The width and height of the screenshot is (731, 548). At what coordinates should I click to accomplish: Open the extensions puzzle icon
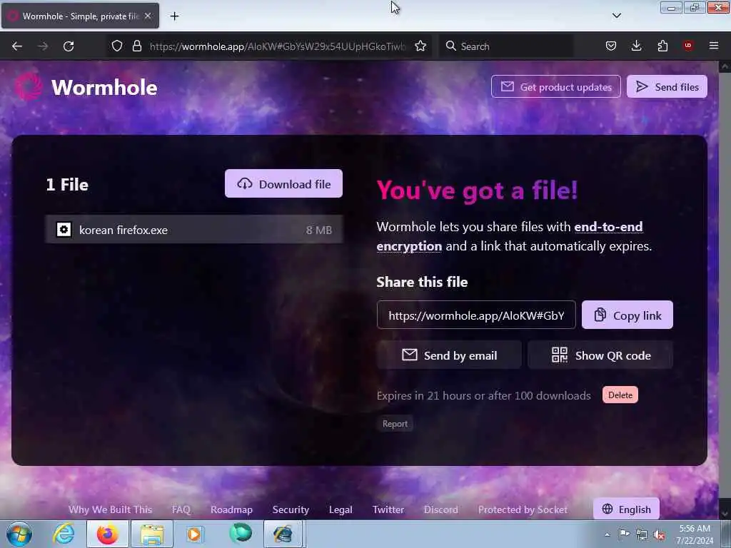[662, 46]
